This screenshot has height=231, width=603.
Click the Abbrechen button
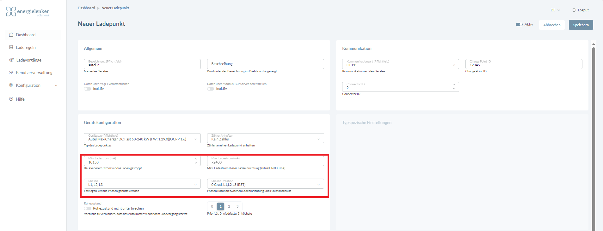pos(552,25)
